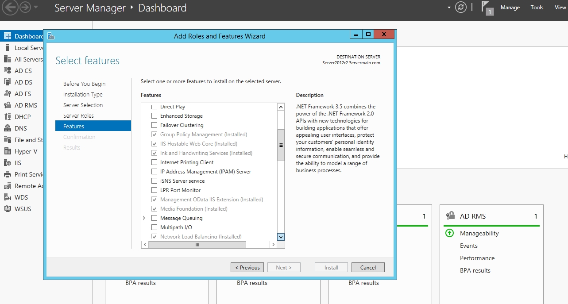Open the dropdown arrow beside the Refresh icon

coord(449,8)
